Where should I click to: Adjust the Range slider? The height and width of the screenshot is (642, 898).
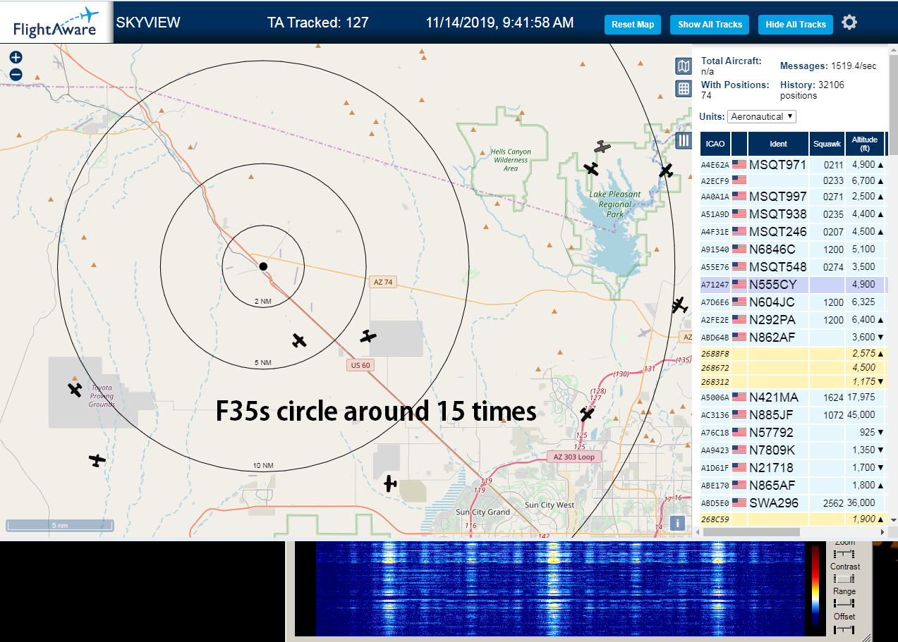pos(844,604)
